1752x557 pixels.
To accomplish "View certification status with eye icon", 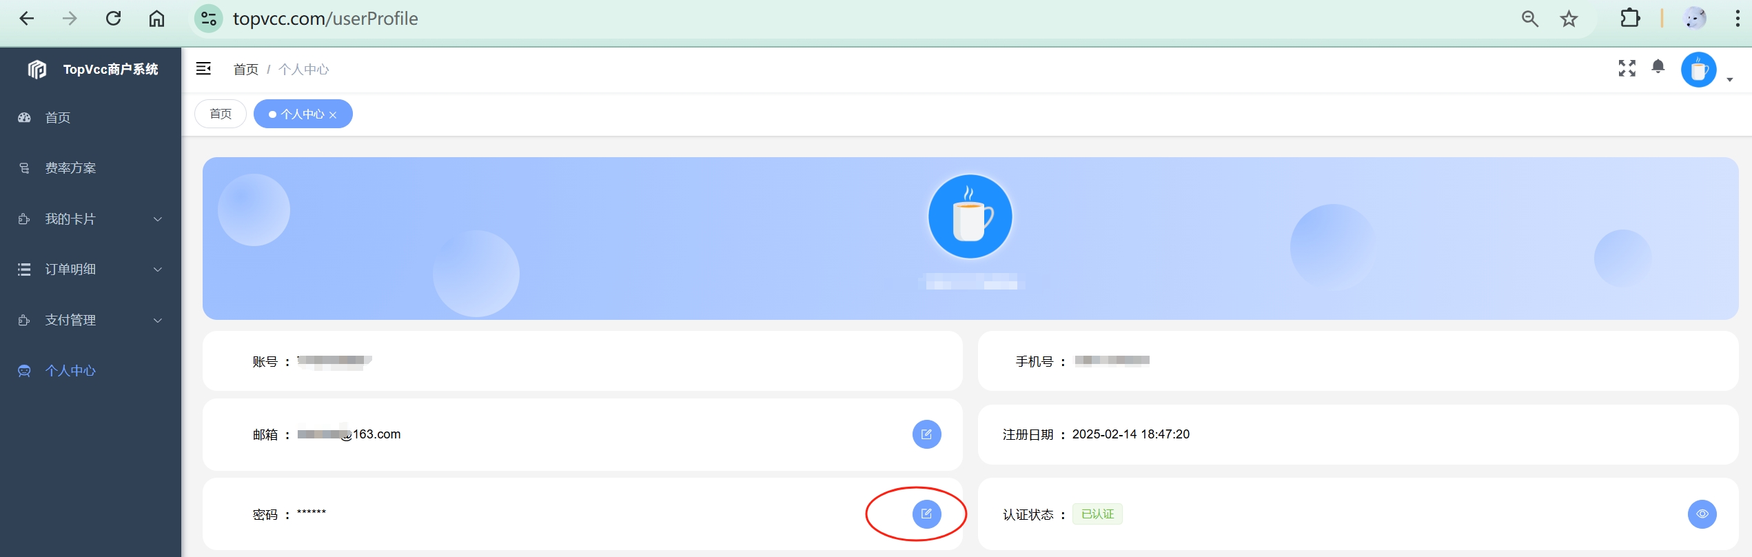I will coord(1702,514).
